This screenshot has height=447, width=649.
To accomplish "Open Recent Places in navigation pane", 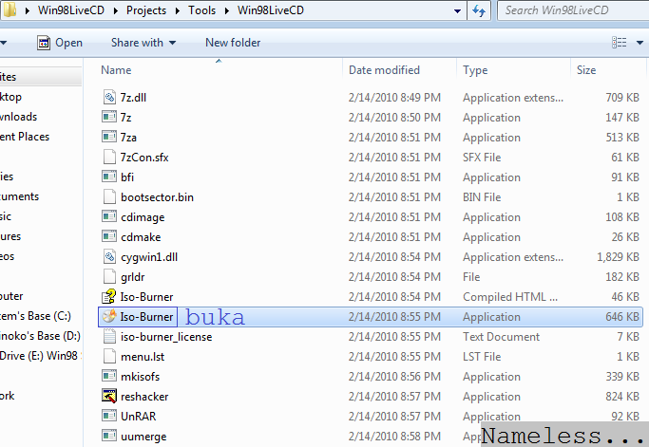I will tap(25, 137).
